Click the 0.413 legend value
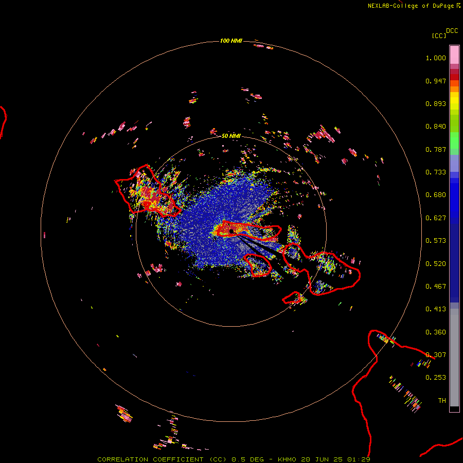 (x=436, y=309)
